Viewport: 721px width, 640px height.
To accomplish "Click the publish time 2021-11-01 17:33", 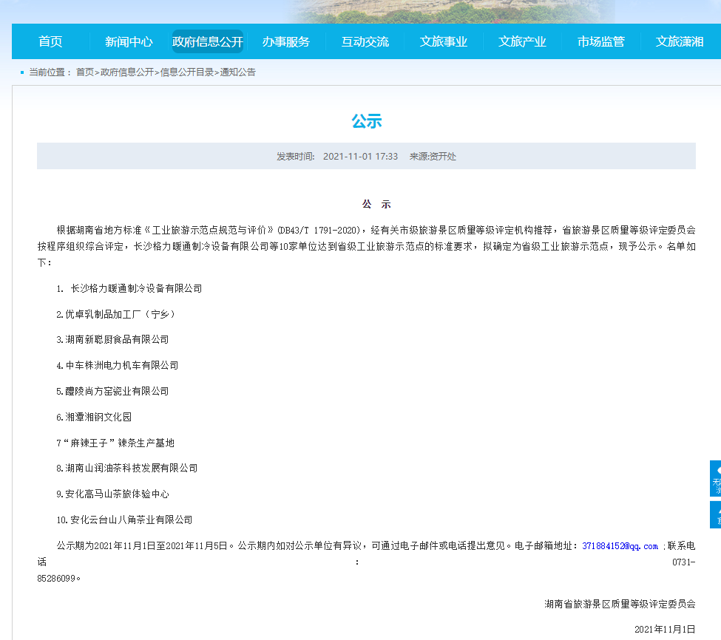I will coord(360,156).
